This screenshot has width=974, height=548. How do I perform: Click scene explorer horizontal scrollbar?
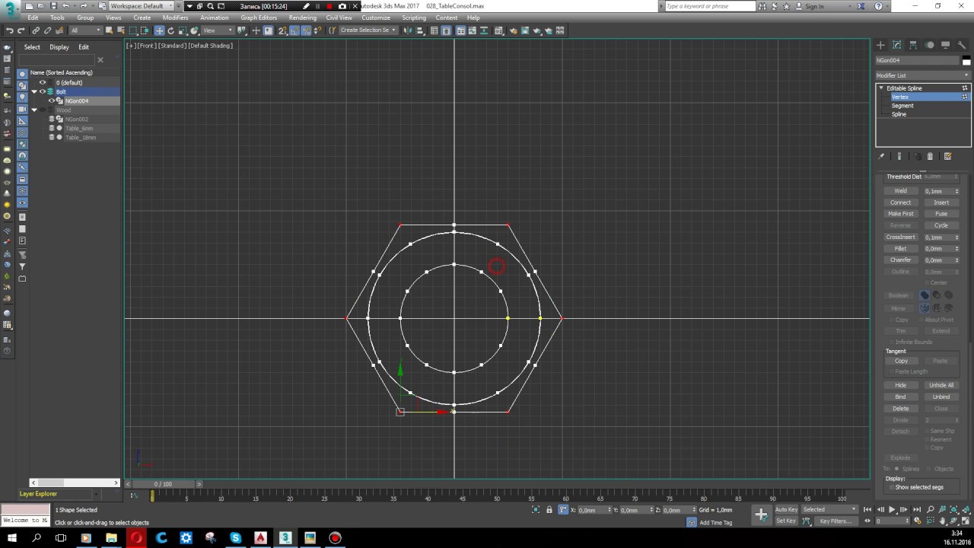pos(75,483)
